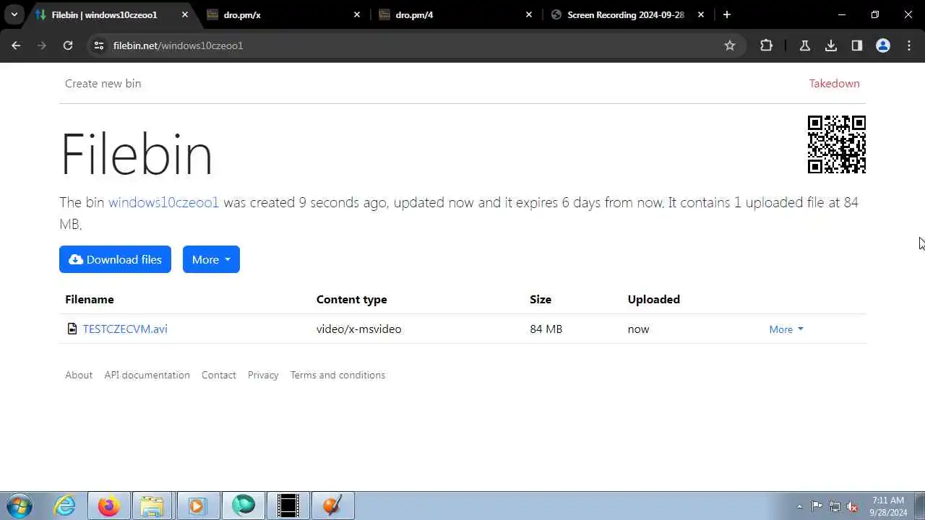Open the Privacy footer link

[x=263, y=376]
